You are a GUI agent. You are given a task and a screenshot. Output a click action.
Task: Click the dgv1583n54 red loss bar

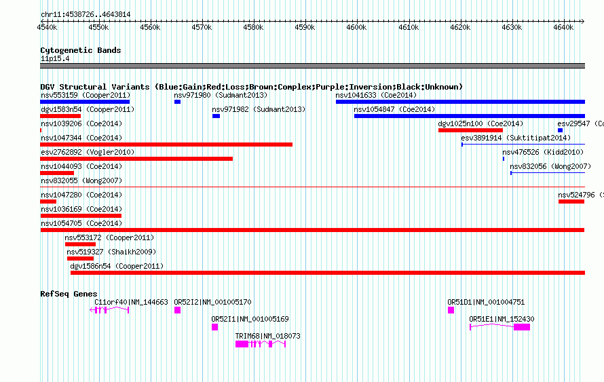click(60, 116)
